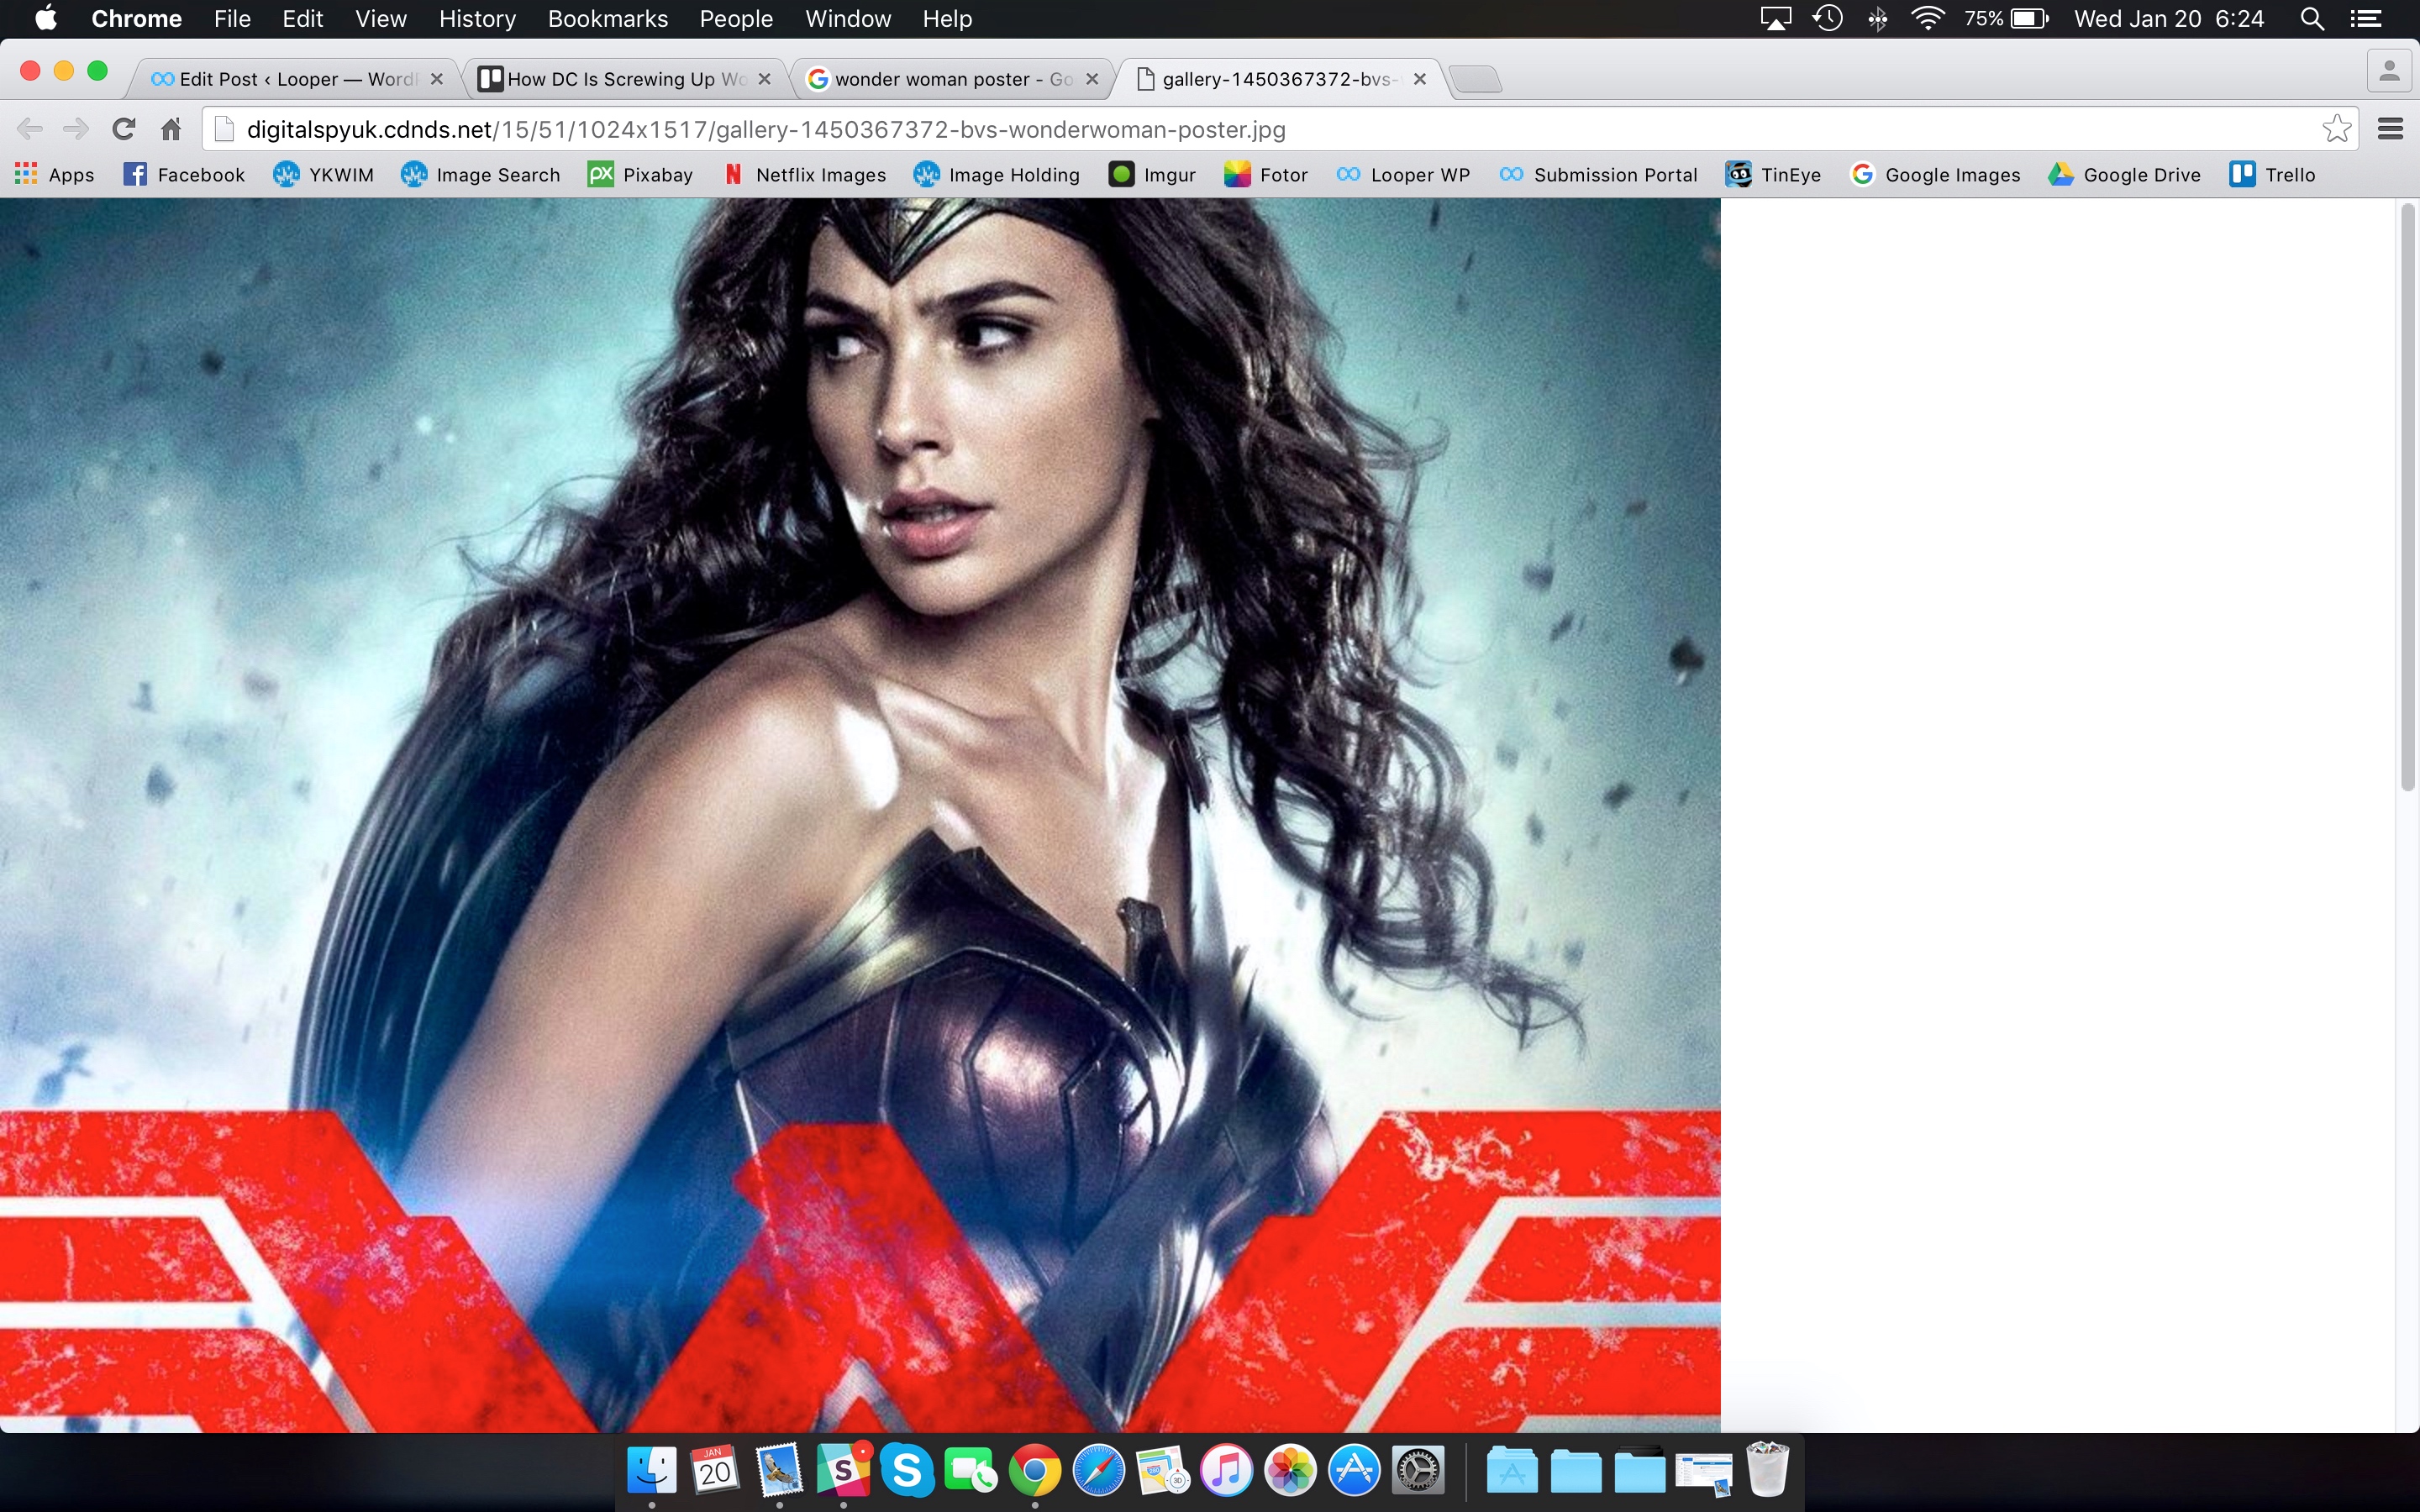Open Spotlight search in menu bar
Image resolution: width=2420 pixels, height=1512 pixels.
click(2311, 19)
